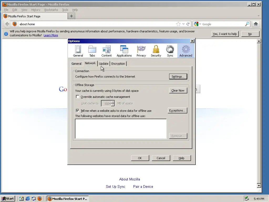Screen dimensions: 269x202
Task: Open the Edit menu
Action: click(15, 10)
